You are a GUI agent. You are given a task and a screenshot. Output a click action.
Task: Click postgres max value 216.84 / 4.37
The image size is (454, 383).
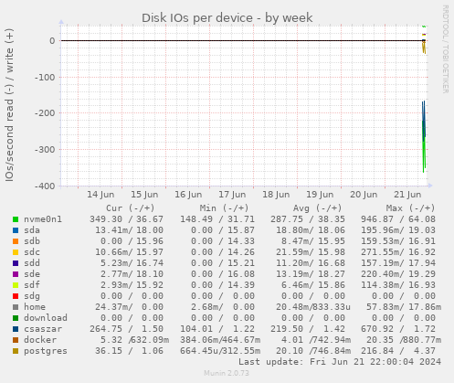click(x=398, y=351)
